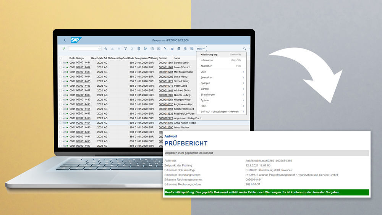The height and width of the screenshot is (215, 382).
Task: Select Abbrechen in the Mehr menu
Action: coord(207,66)
